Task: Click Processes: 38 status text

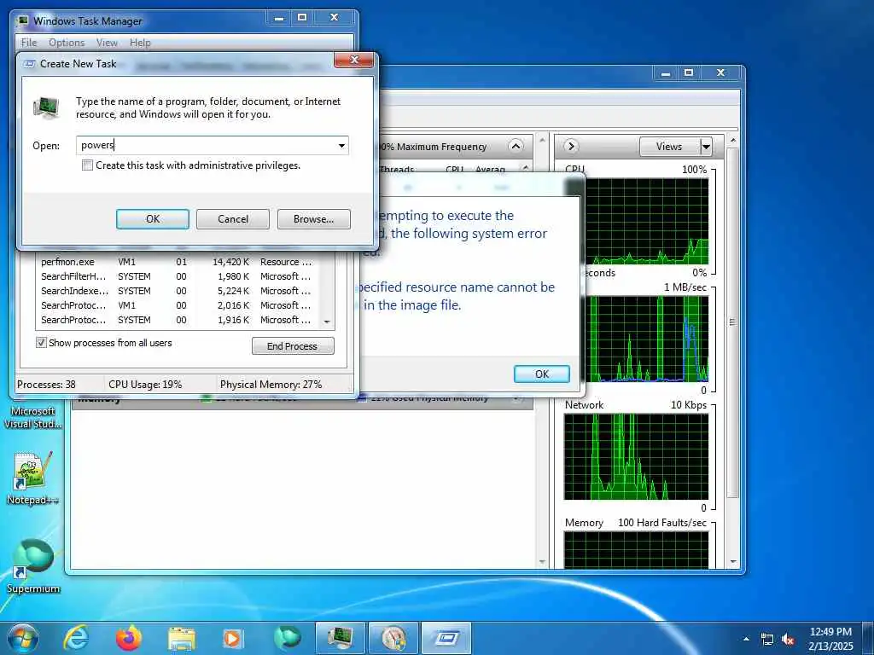Action: tap(46, 385)
